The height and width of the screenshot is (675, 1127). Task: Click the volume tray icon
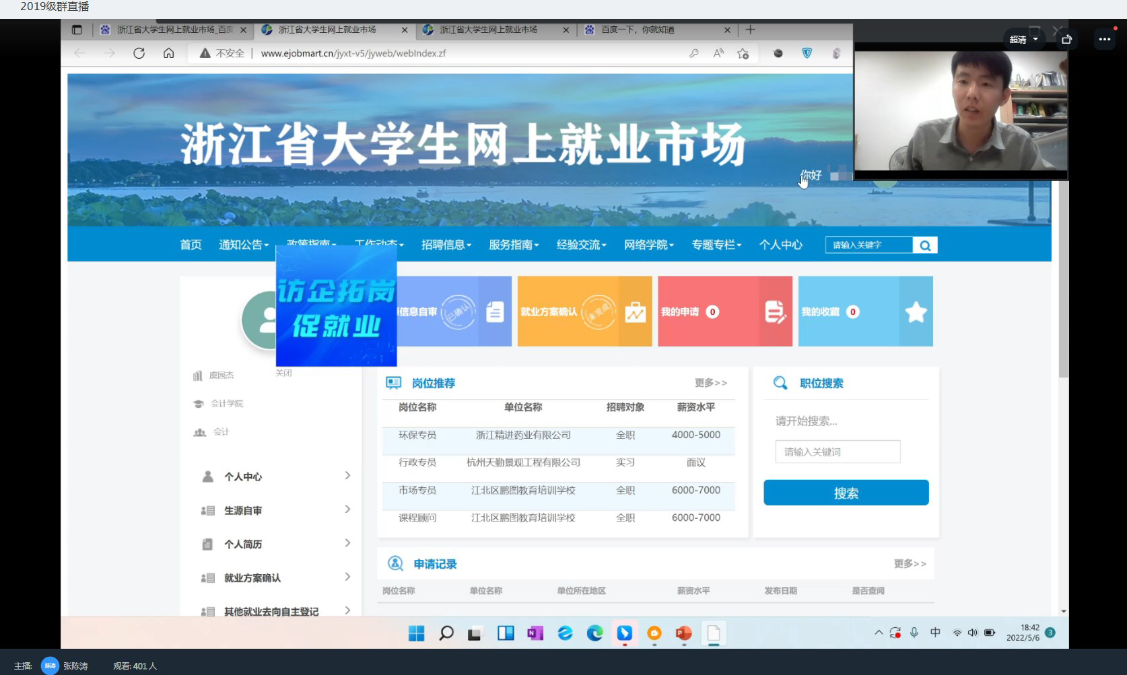972,633
